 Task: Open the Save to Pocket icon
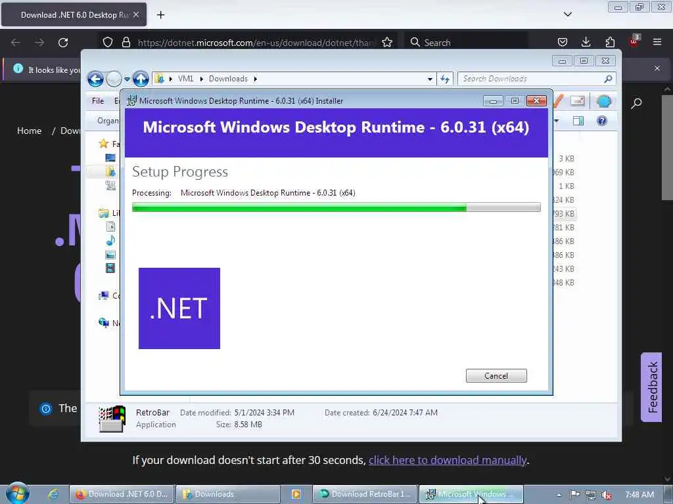point(563,43)
